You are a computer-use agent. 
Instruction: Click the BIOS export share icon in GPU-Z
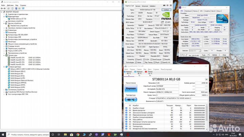point(162,22)
